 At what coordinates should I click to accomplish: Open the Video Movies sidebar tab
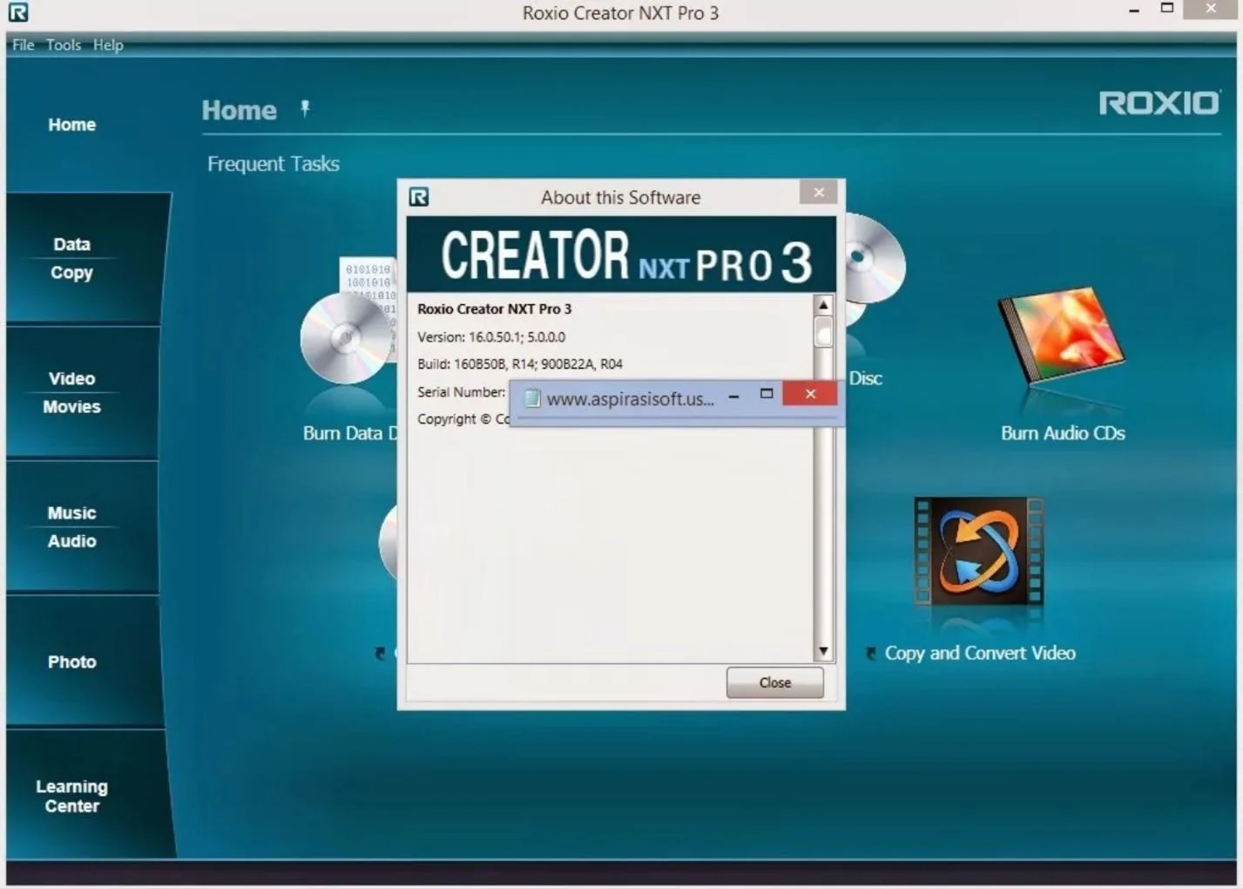click(72, 392)
